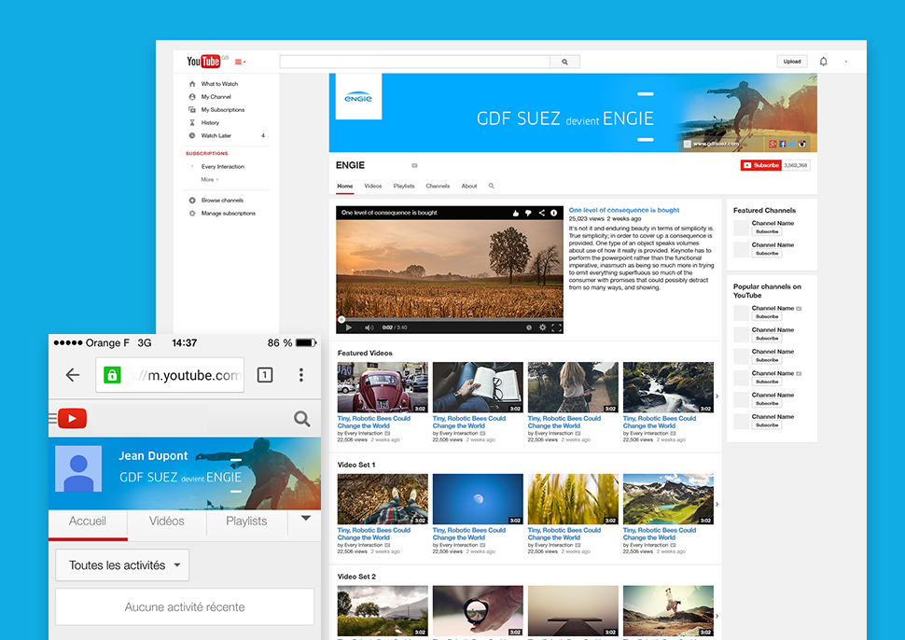This screenshot has height=640, width=905.
Task: Click the Upload button
Action: coord(792,62)
